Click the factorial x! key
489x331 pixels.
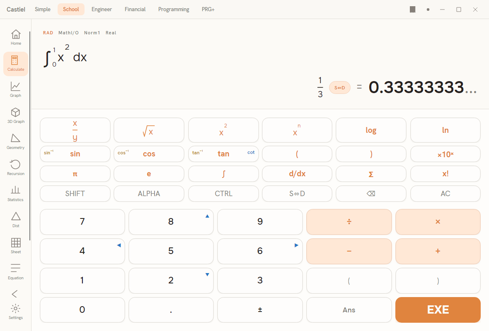tap(445, 174)
